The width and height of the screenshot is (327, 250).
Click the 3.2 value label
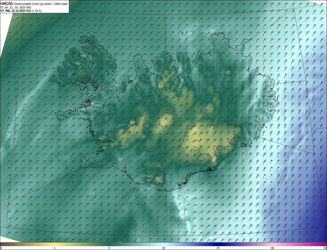[x=160, y=86]
